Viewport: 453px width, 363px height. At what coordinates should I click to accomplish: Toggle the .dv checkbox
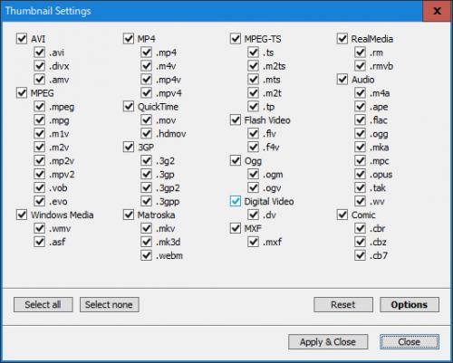pos(254,215)
